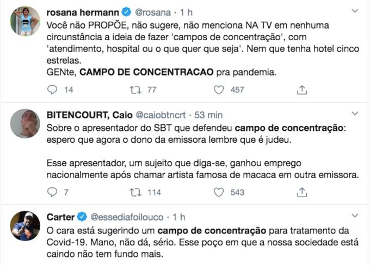Open chevron menu on Carter's tweet
This screenshot has height=265, width=370.
pyautogui.click(x=354, y=215)
